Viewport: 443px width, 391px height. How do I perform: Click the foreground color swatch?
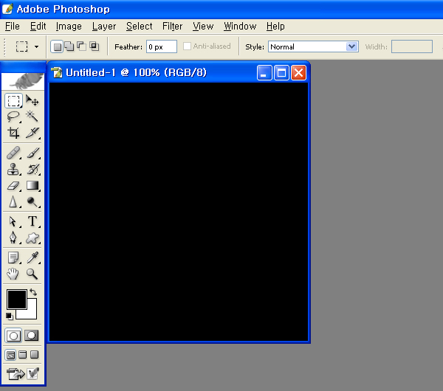tap(16, 300)
